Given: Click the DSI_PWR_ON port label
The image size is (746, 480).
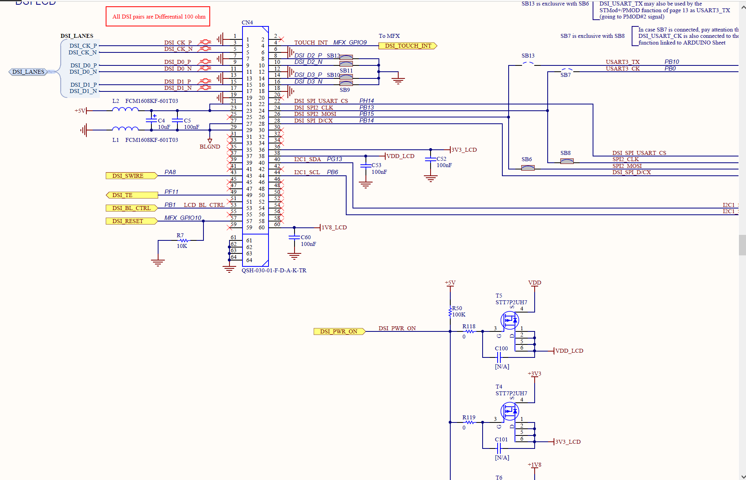Looking at the screenshot, I should (339, 331).
